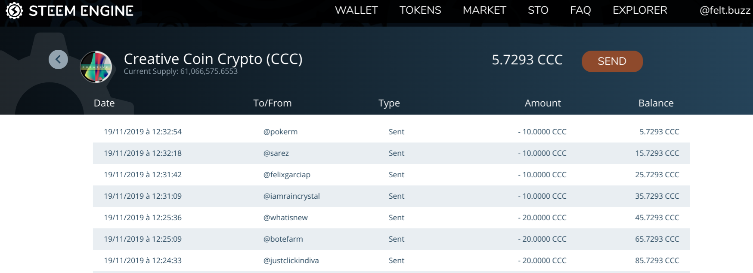Viewport: 753px width, 273px height.
Task: Open the STO menu item
Action: (x=538, y=10)
